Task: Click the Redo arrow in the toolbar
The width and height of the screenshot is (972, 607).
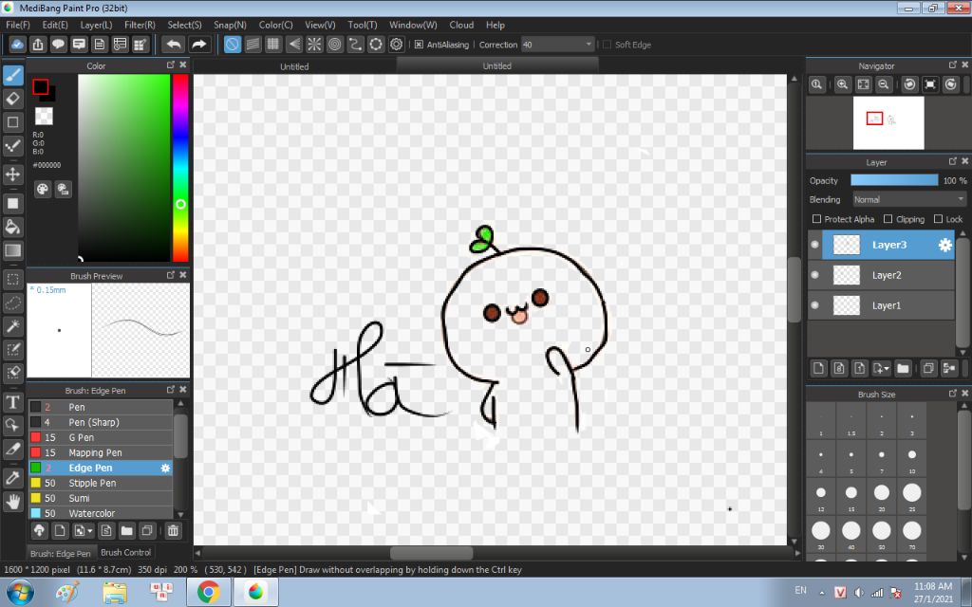Action: pos(199,45)
